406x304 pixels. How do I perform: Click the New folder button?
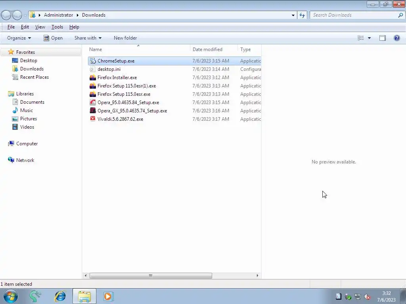click(125, 38)
